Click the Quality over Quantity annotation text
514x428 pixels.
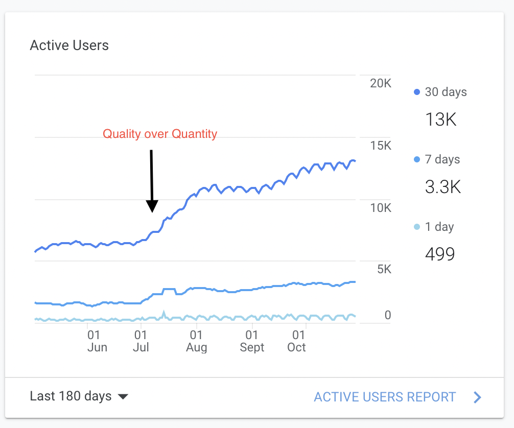160,134
